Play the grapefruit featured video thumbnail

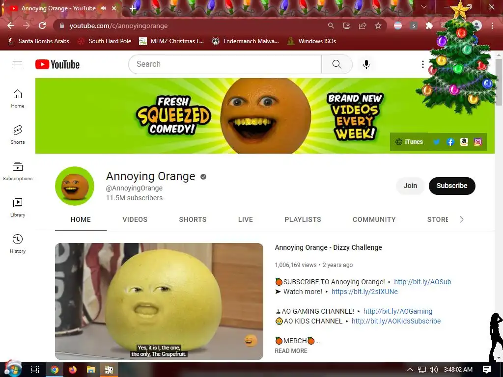[x=159, y=301]
